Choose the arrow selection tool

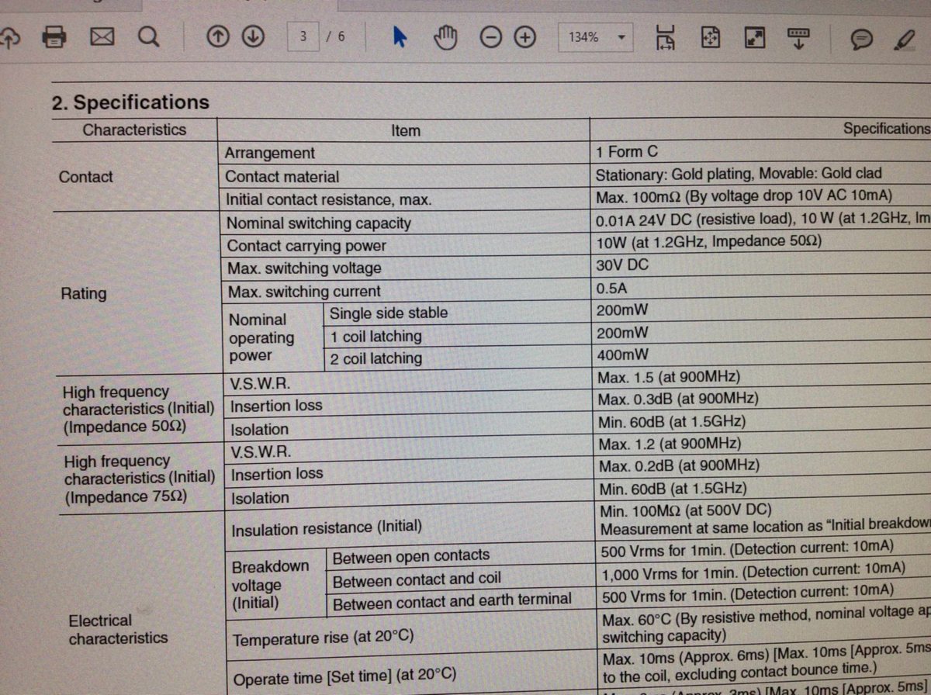pos(400,36)
